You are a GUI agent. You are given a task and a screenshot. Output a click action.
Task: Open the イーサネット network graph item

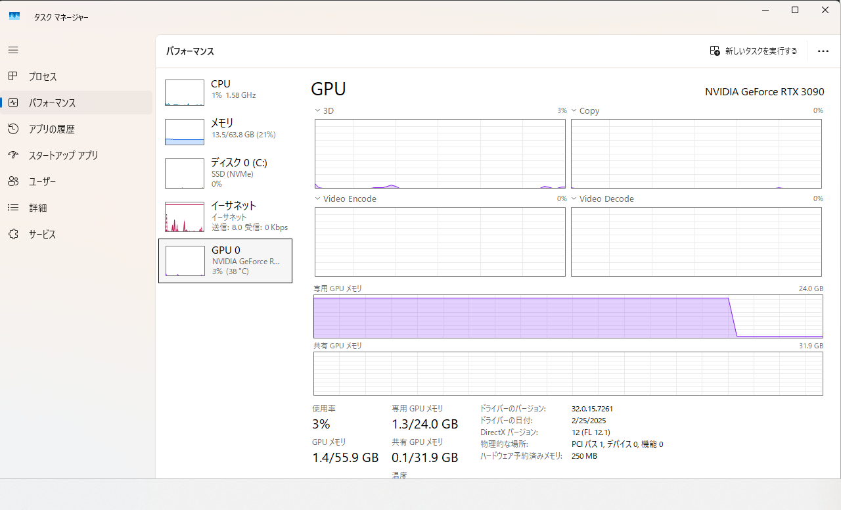tap(225, 216)
